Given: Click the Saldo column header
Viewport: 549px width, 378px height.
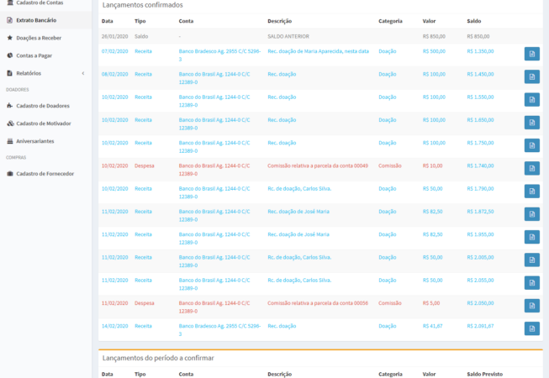Looking at the screenshot, I should [x=474, y=20].
